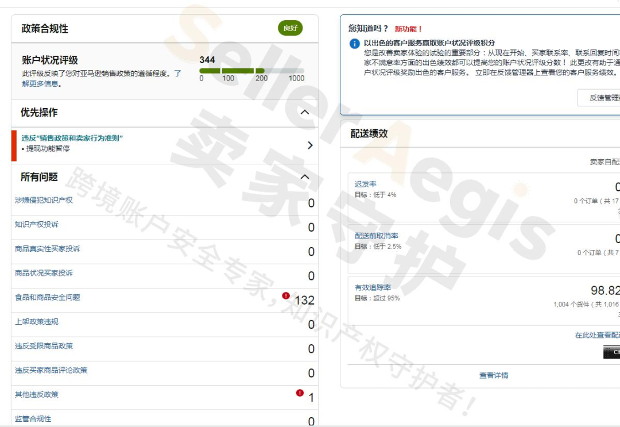This screenshot has width=620, height=427.
Task: Click the 98.82 tracking rate value
Action: coord(606,290)
